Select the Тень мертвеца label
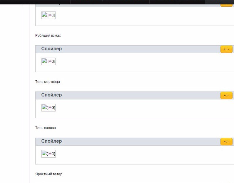 coord(48,82)
